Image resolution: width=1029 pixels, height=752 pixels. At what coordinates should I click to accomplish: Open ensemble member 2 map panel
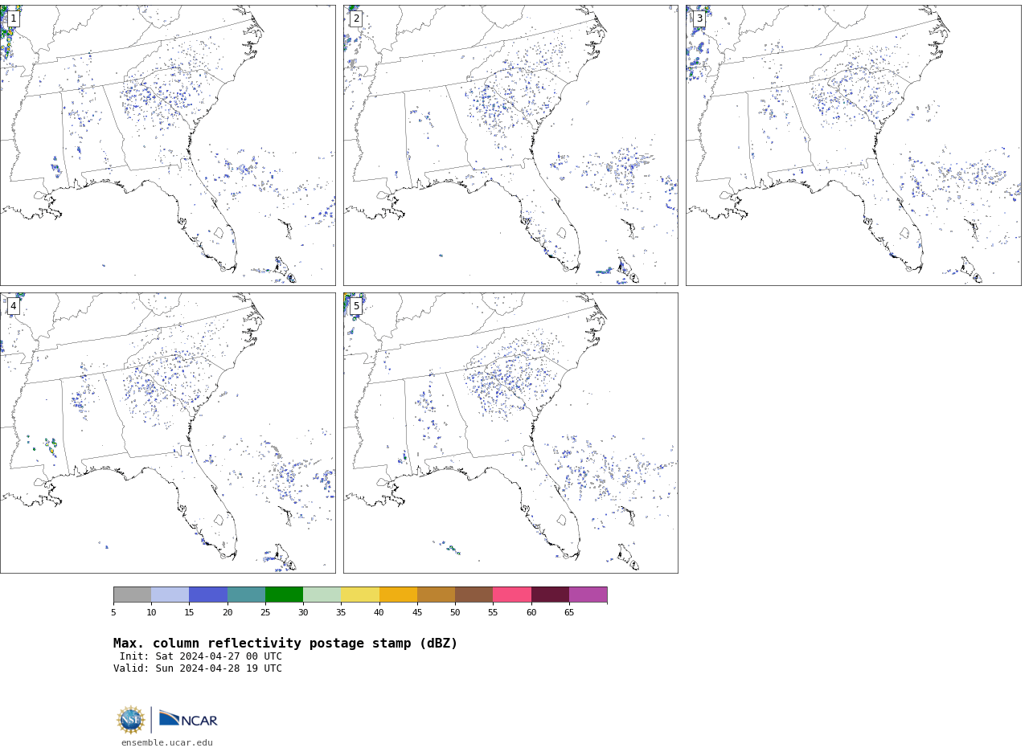510,145
